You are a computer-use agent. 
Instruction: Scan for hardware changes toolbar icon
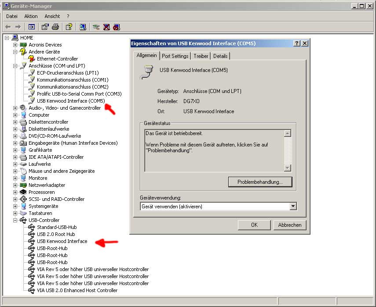click(x=83, y=27)
